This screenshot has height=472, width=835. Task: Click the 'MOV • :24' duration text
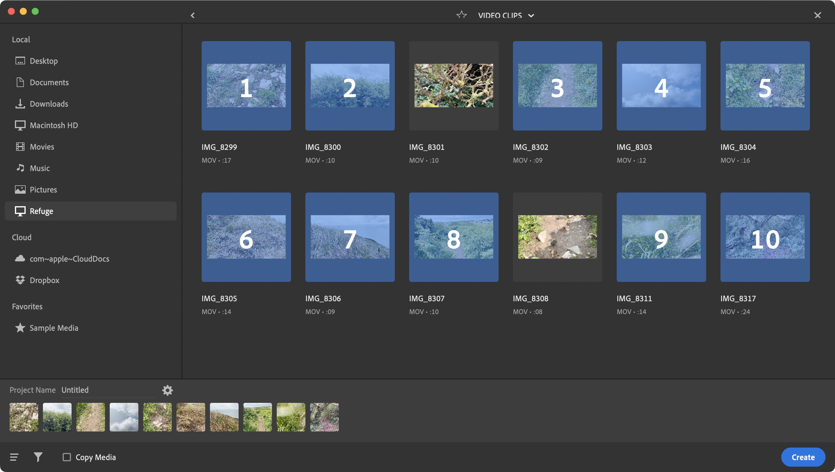(x=735, y=312)
